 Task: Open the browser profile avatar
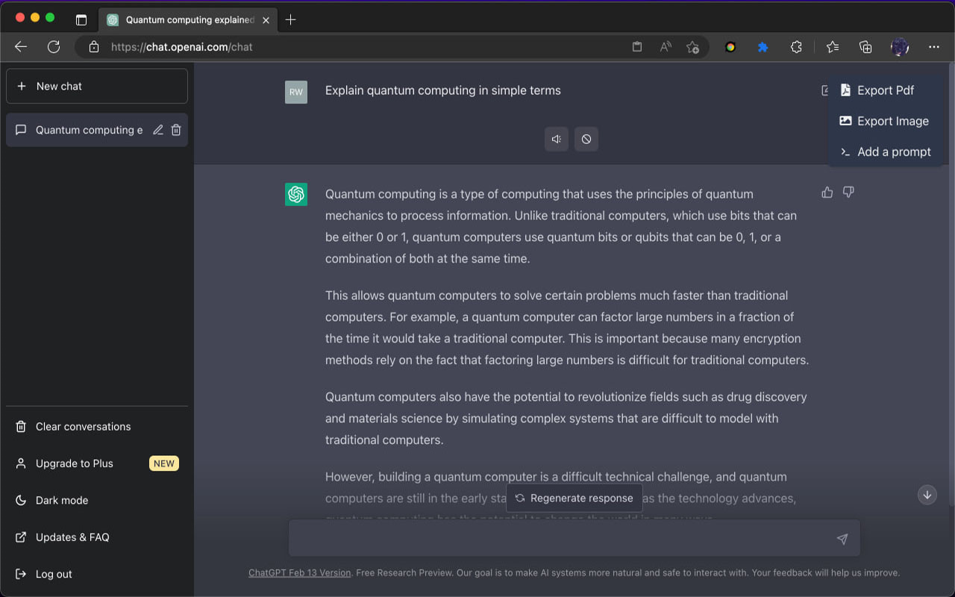coord(900,47)
